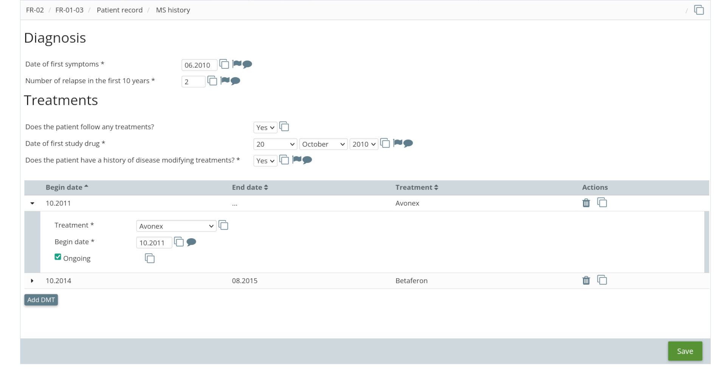Screen dimensions: 726x369
Task: Open comment bubble for Number of relapse field
Action: point(236,81)
